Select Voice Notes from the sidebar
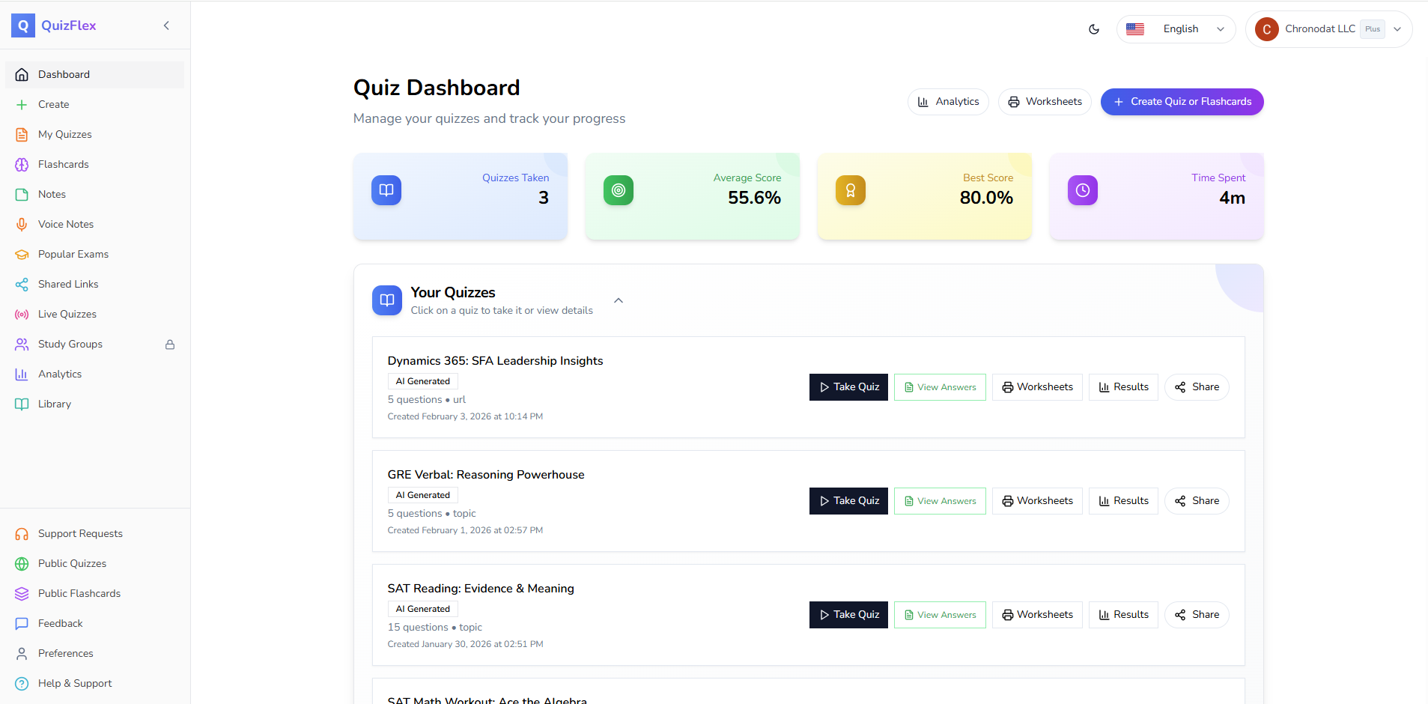This screenshot has height=704, width=1428. (x=66, y=224)
